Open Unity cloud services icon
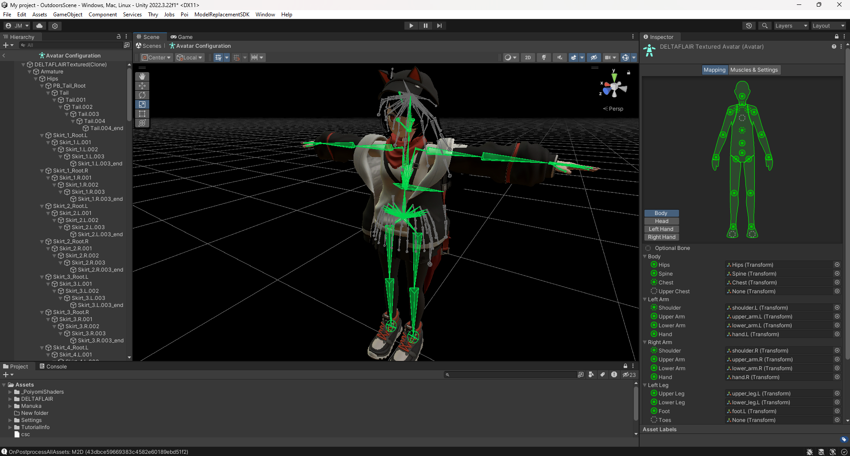This screenshot has width=850, height=456. (39, 26)
